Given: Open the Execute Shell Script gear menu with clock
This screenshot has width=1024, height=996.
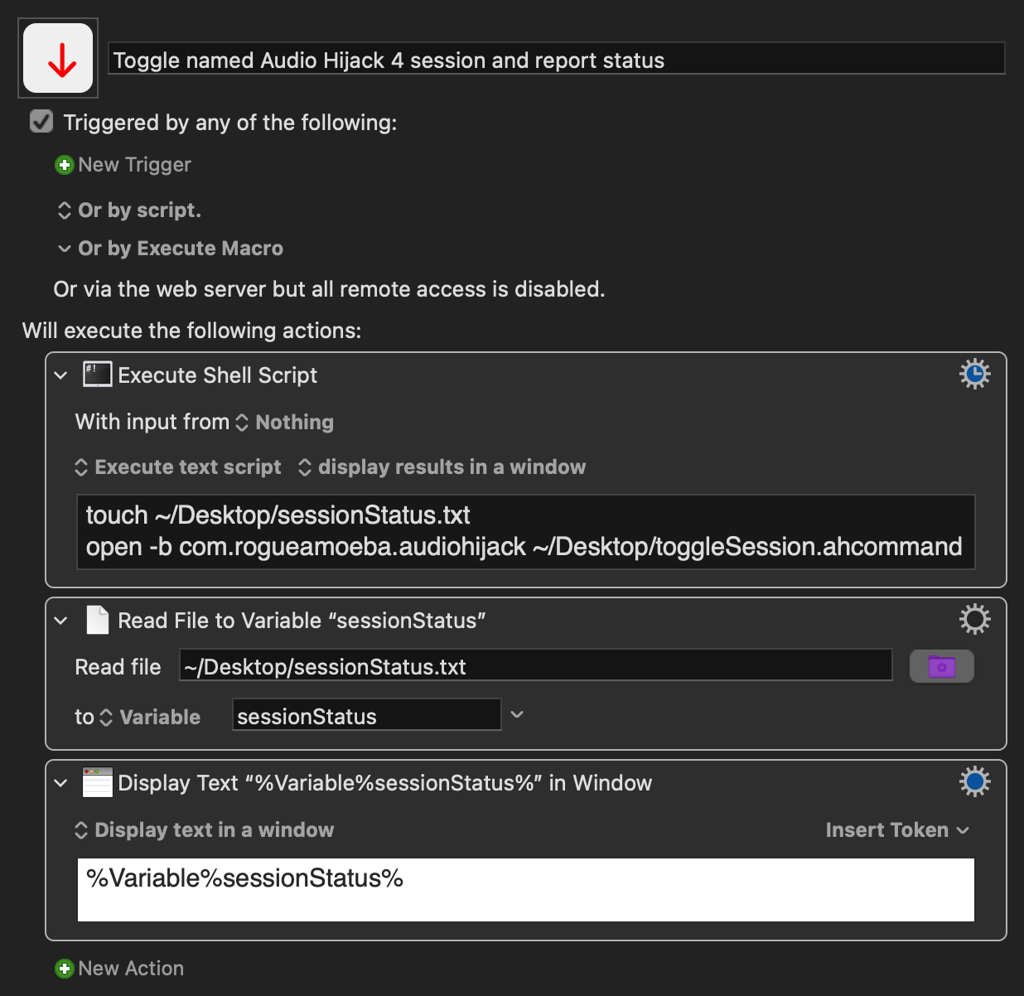Looking at the screenshot, I should [x=974, y=374].
